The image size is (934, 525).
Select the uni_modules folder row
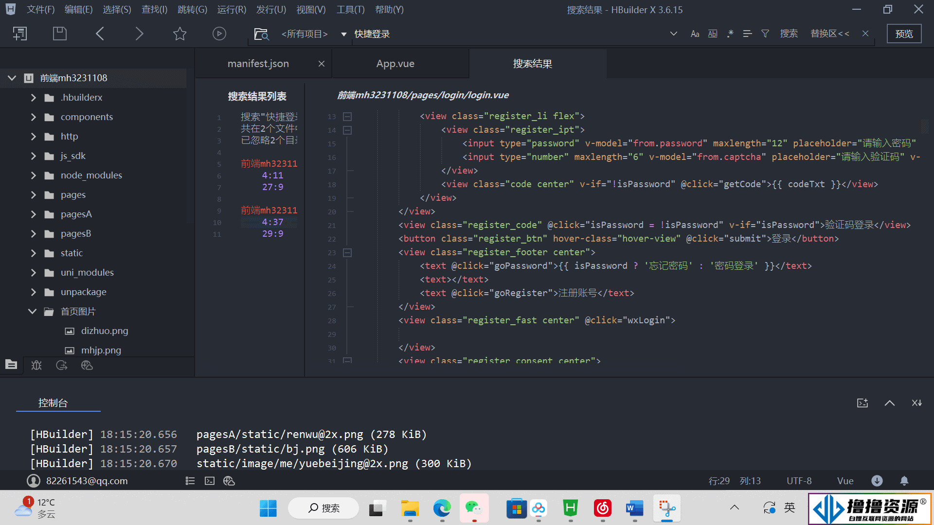coord(93,272)
